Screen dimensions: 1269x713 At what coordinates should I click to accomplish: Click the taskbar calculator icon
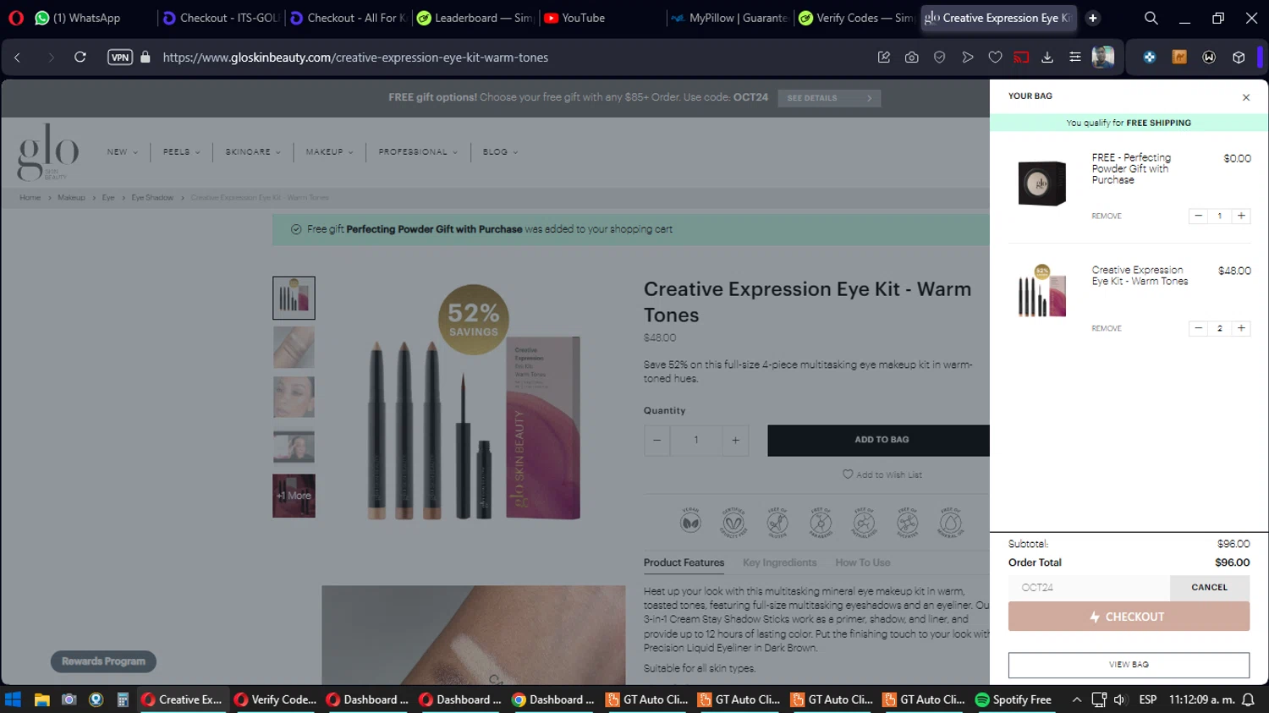(123, 699)
